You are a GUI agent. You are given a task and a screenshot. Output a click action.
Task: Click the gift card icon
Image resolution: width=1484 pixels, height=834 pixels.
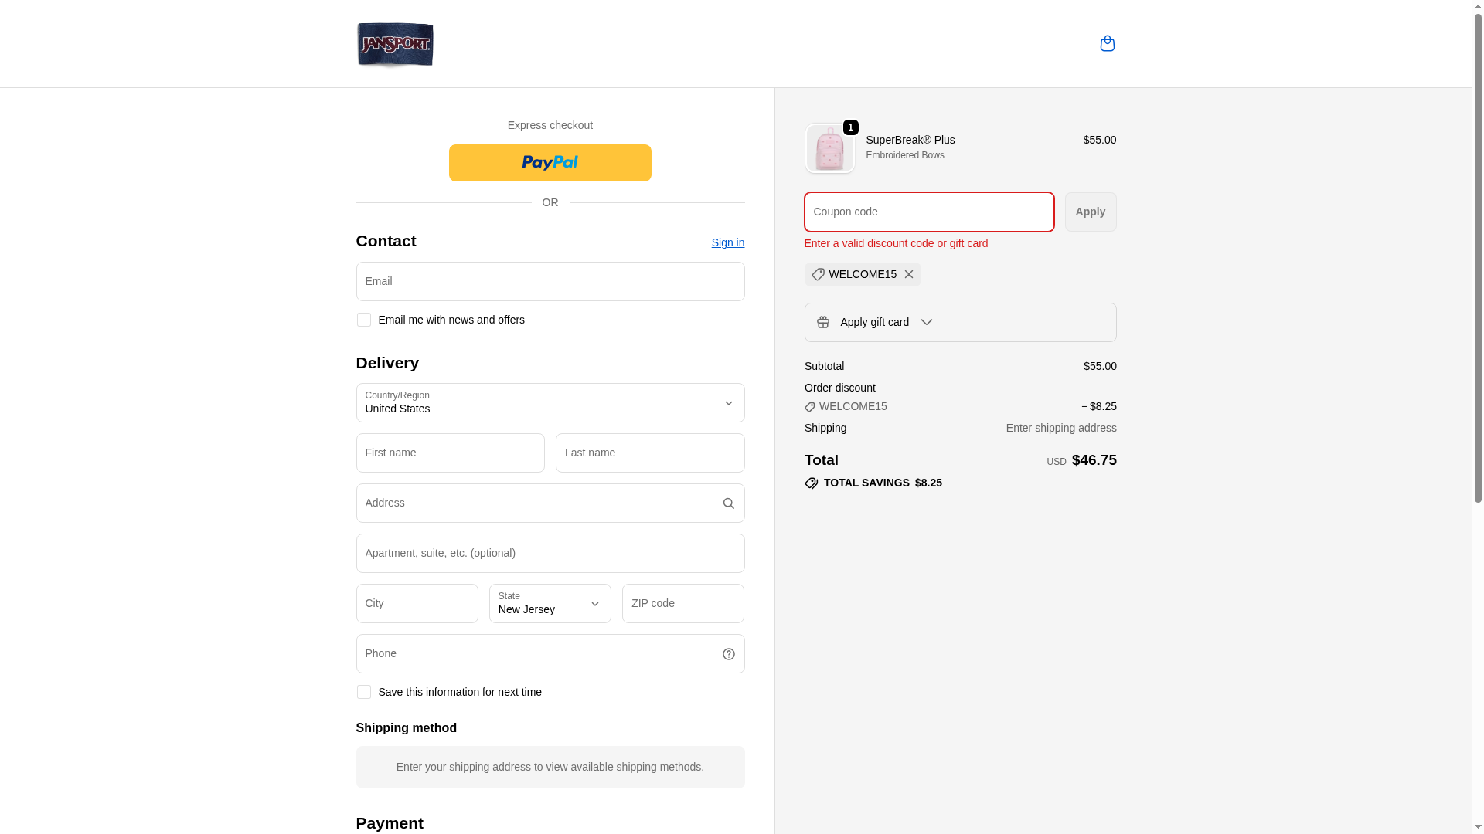[822, 322]
